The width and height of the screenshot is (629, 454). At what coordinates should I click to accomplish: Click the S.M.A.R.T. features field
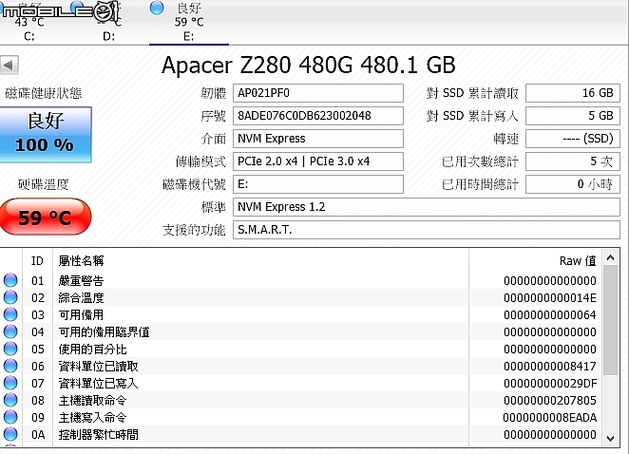click(427, 230)
